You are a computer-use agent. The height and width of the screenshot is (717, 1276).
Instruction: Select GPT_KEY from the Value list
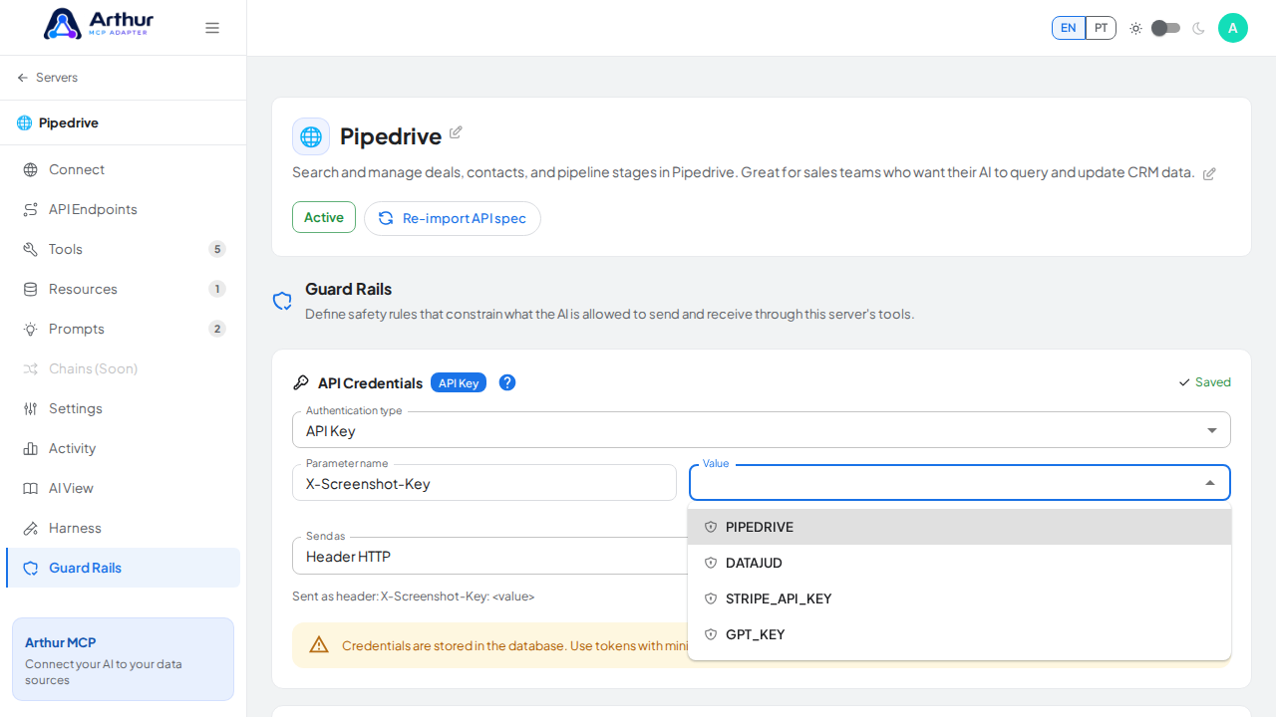pyautogui.click(x=959, y=634)
